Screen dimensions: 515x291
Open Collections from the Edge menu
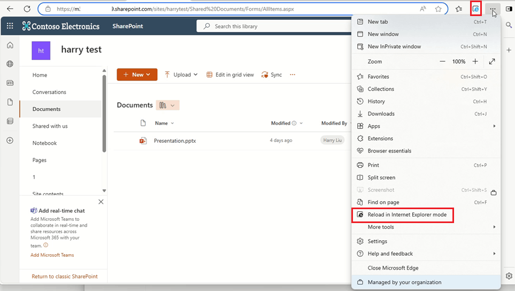click(x=426, y=89)
